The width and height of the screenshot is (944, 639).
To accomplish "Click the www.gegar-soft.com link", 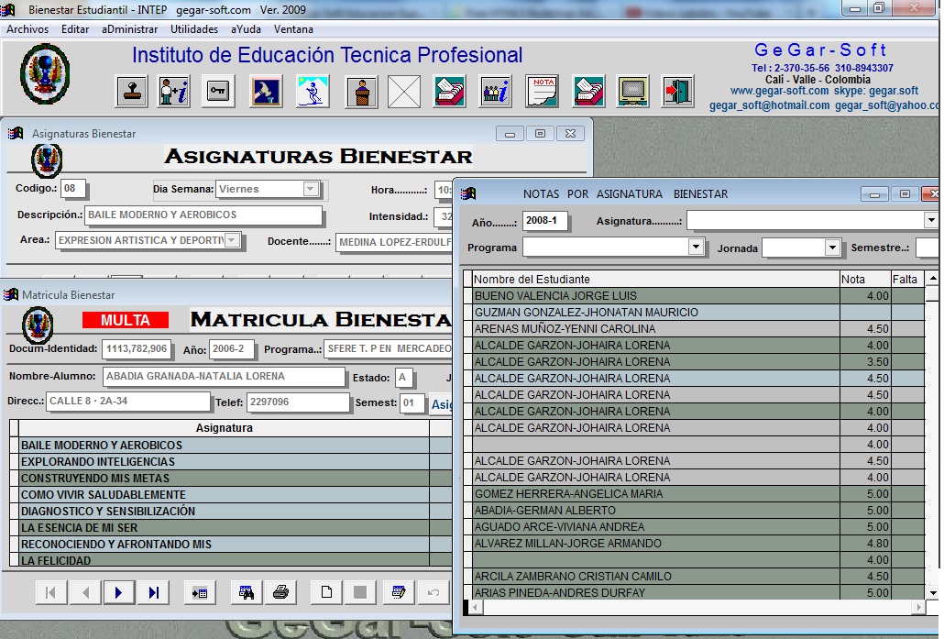I will (x=779, y=91).
